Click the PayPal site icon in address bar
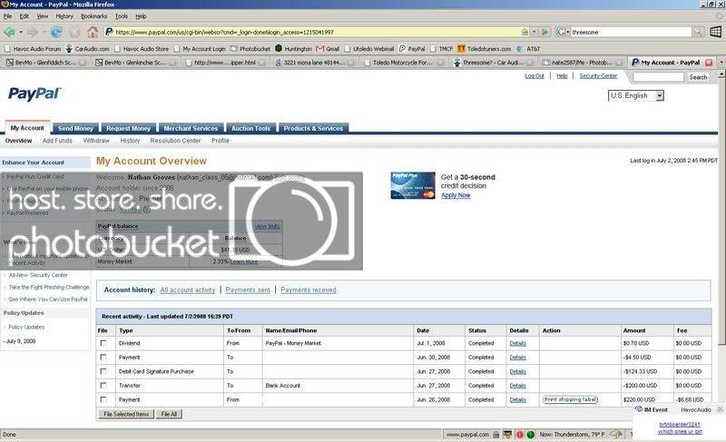726x442 pixels. [109, 32]
